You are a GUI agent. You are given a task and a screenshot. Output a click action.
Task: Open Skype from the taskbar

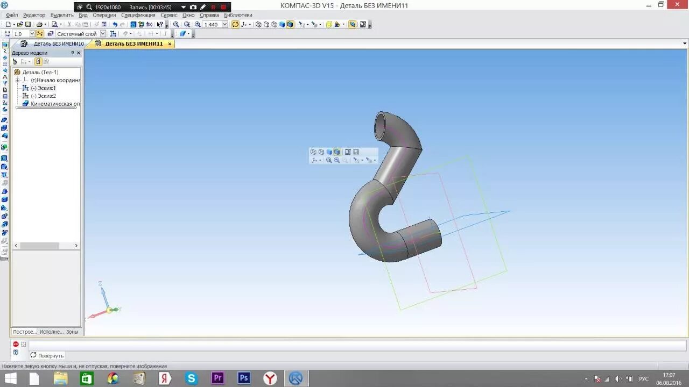coord(192,378)
